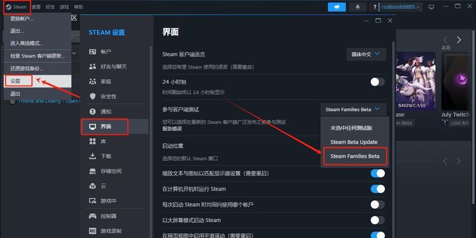This screenshot has height=238, width=476.
Task: Click the 云 cloud icon
Action: tap(92, 186)
